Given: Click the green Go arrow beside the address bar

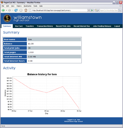Looking at the screenshot, I should pyautogui.click(x=92, y=10).
